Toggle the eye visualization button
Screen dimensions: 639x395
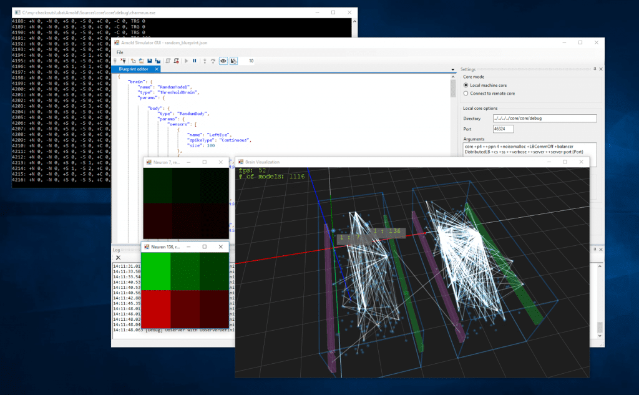[223, 61]
